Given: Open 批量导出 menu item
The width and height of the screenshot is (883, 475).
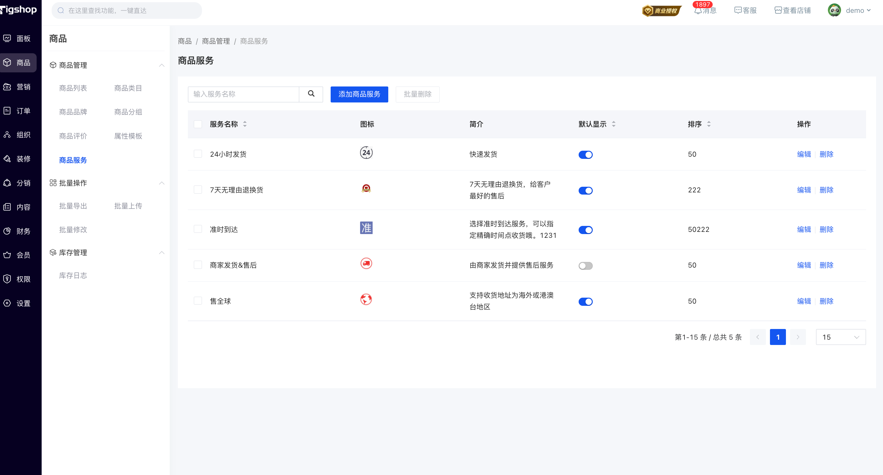Looking at the screenshot, I should [x=73, y=206].
